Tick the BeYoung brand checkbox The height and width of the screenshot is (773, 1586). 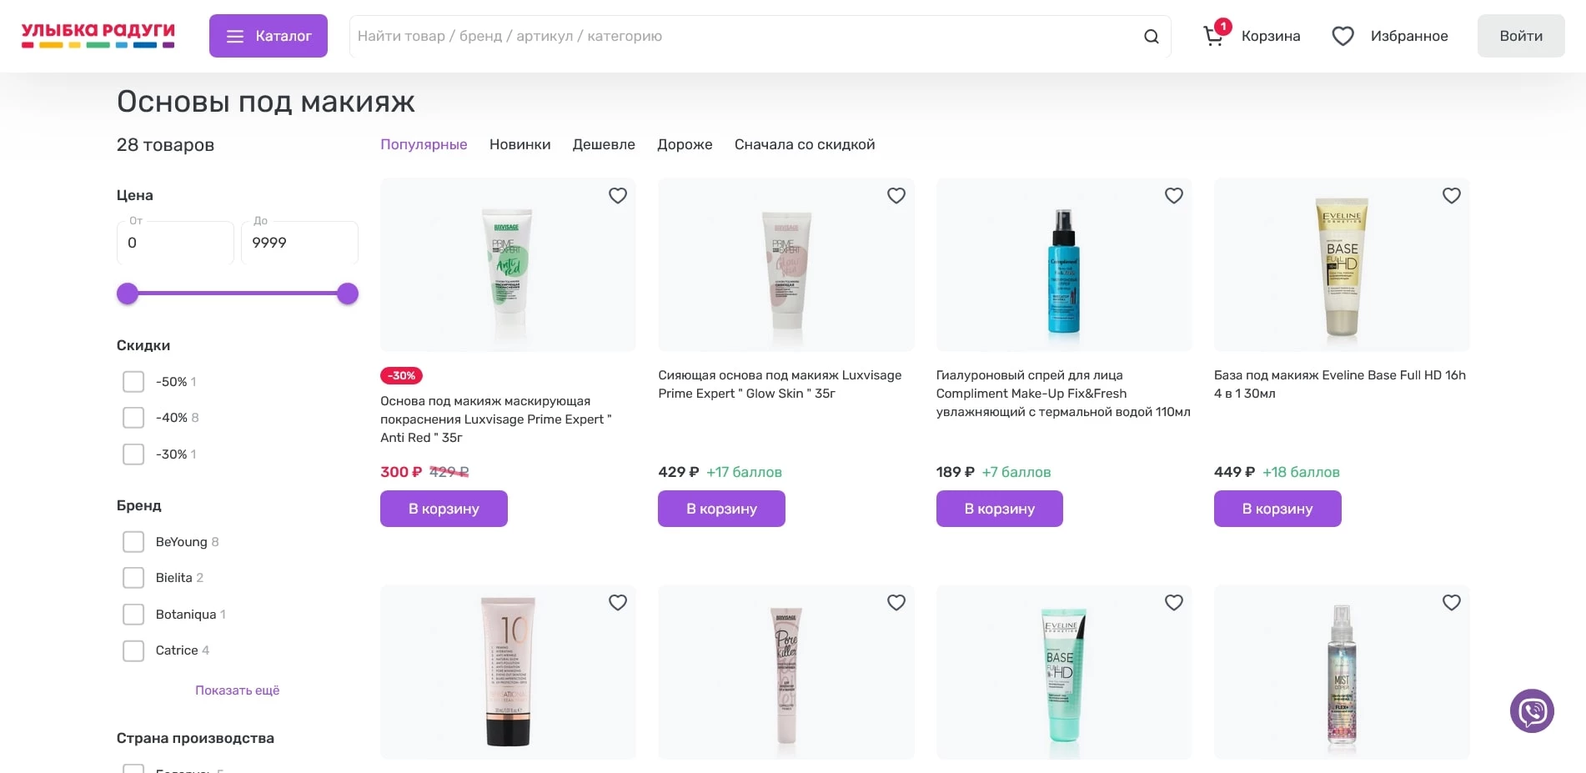133,542
